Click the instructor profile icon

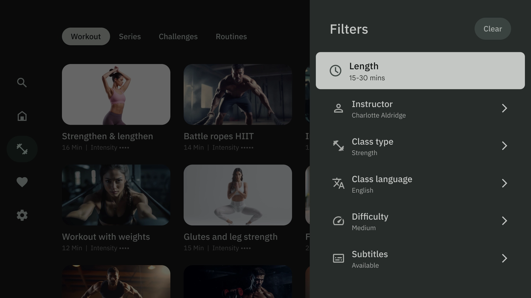[x=338, y=108]
